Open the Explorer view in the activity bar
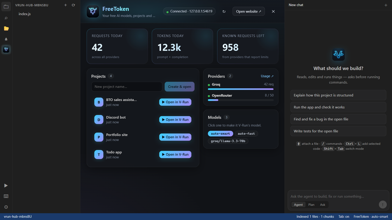Screen dimensions: 392x220 click(x=6, y=6)
